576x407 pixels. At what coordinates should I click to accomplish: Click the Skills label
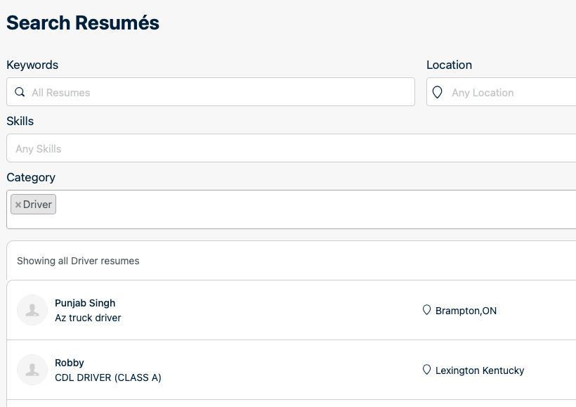[x=20, y=121]
